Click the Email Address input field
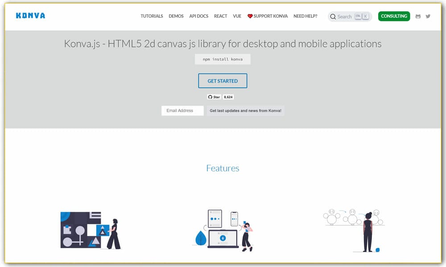Image resolution: width=446 pixels, height=267 pixels. coord(182,111)
